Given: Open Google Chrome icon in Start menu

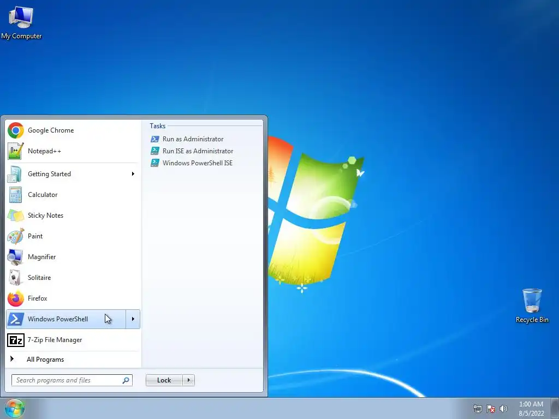Looking at the screenshot, I should pyautogui.click(x=16, y=130).
